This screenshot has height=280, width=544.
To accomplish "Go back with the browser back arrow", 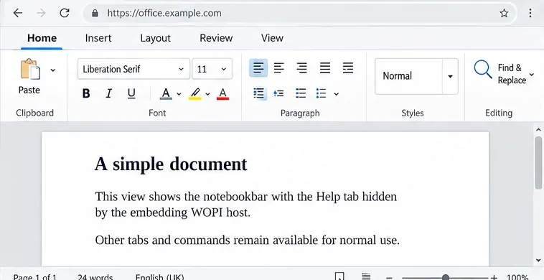I will click(x=18, y=13).
